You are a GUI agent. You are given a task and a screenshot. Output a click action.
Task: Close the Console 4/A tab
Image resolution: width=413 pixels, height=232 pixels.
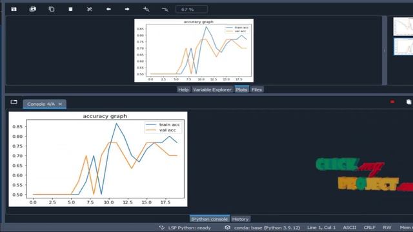60,104
